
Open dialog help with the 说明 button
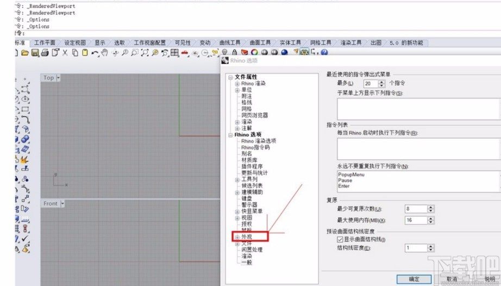pyautogui.click(x=490, y=279)
